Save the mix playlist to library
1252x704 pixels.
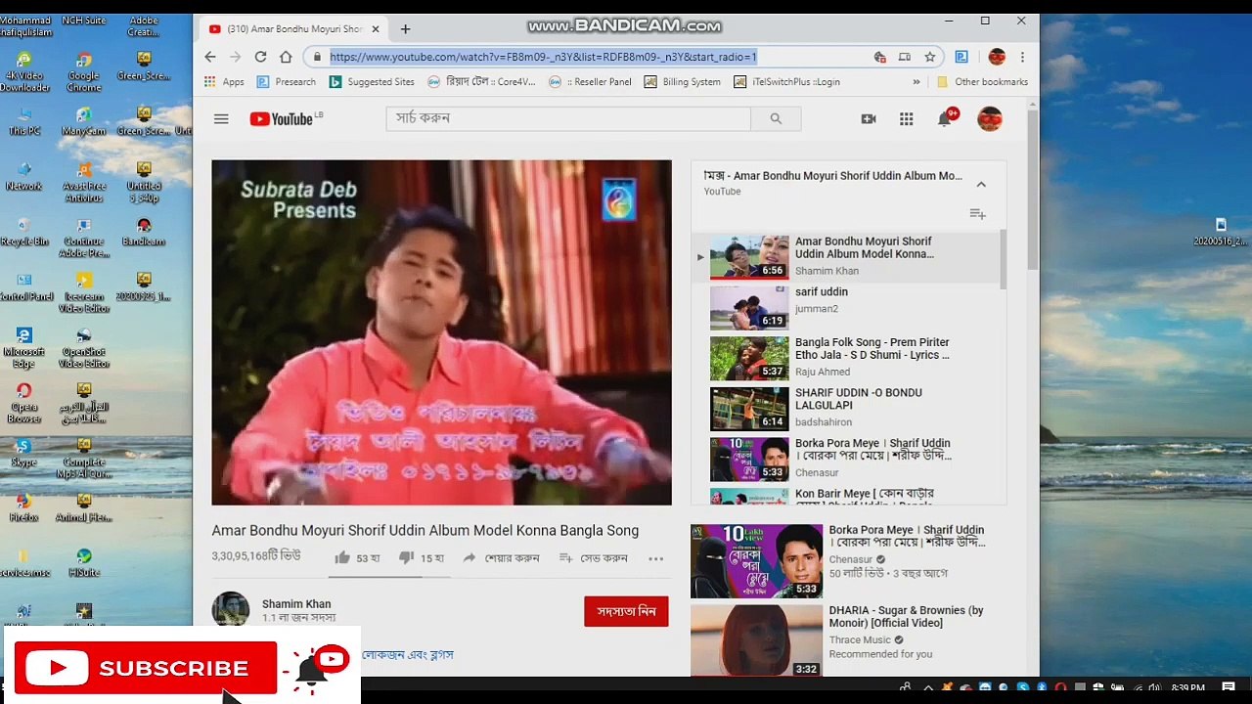coord(977,213)
